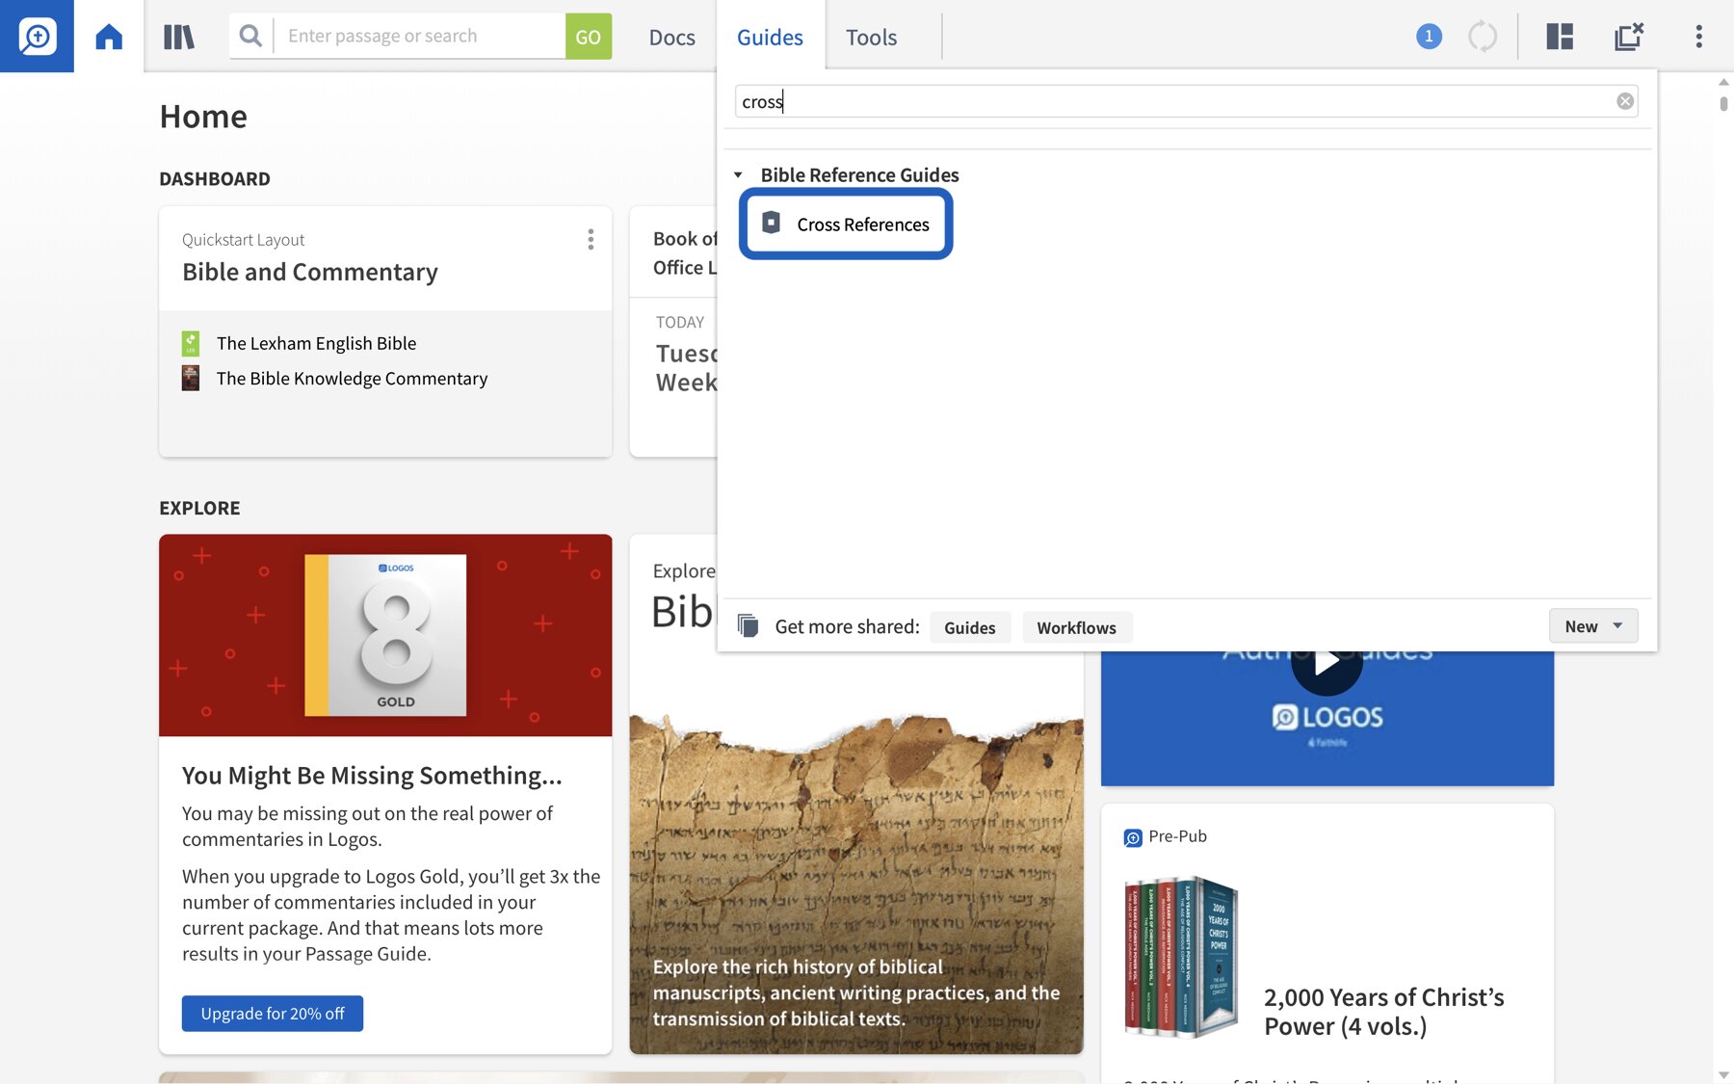Open the New dropdown menu

click(x=1591, y=625)
